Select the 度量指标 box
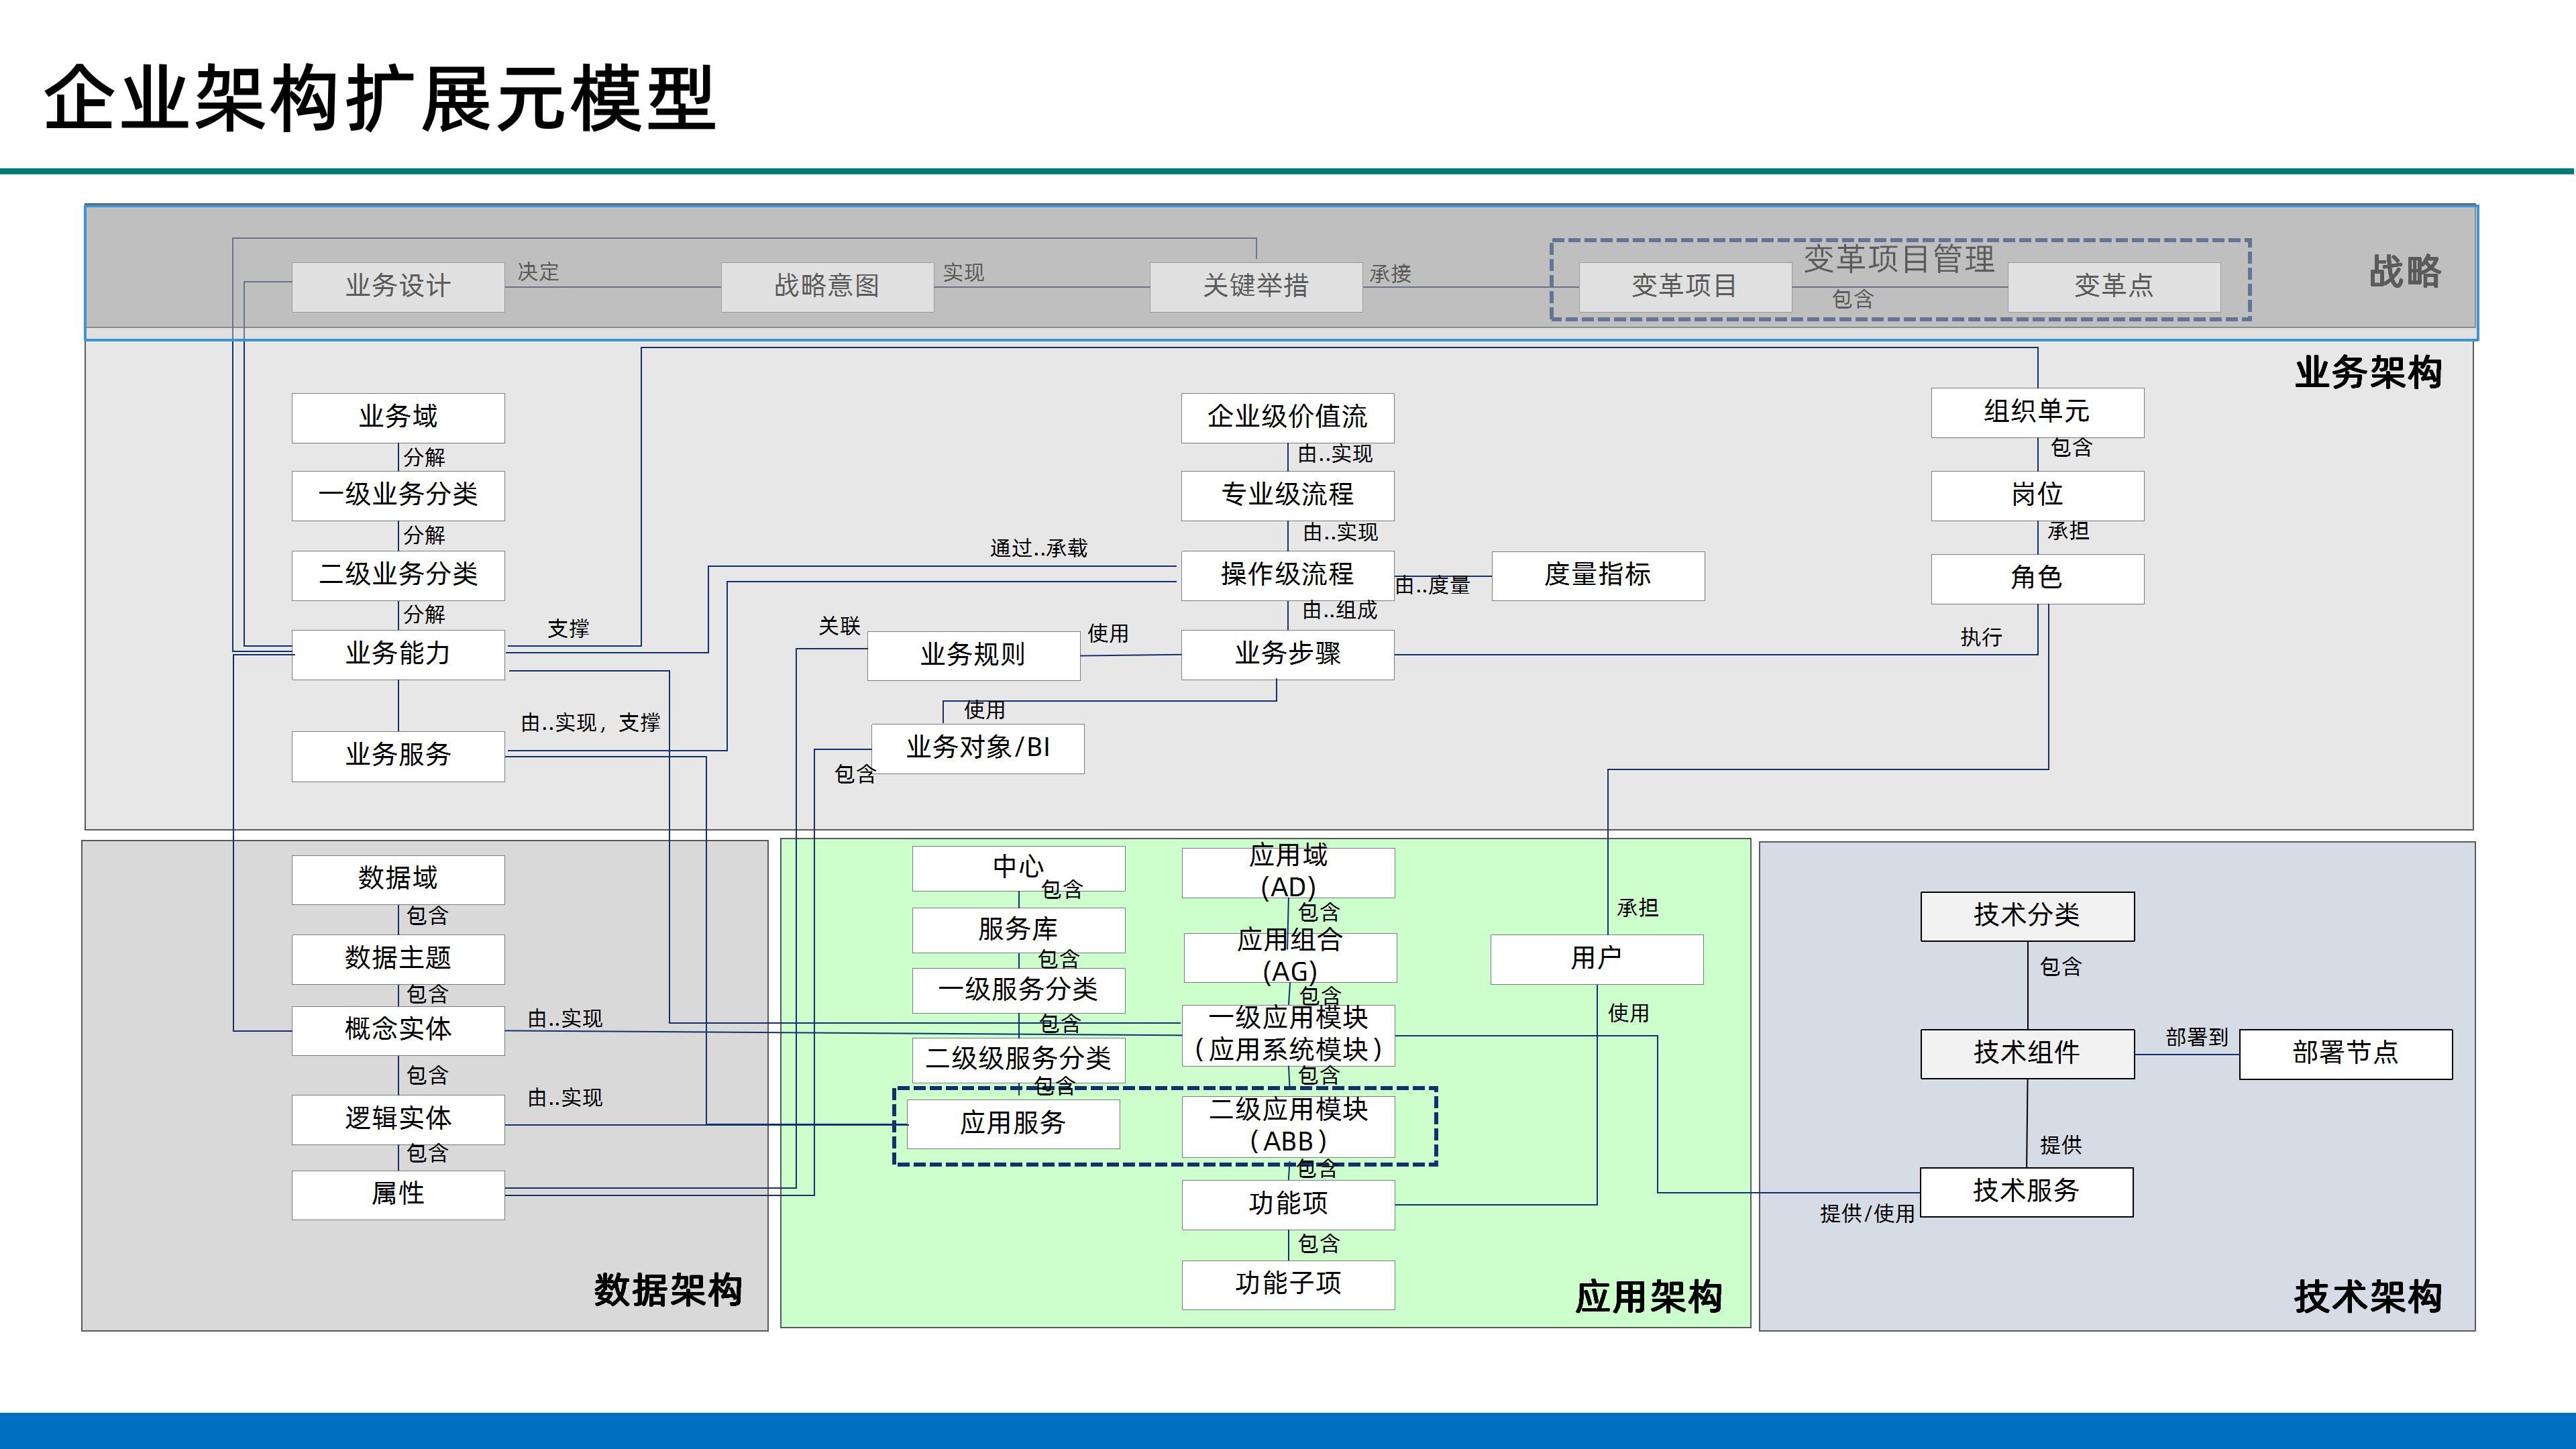This screenshot has width=2576, height=1449. (x=1598, y=575)
